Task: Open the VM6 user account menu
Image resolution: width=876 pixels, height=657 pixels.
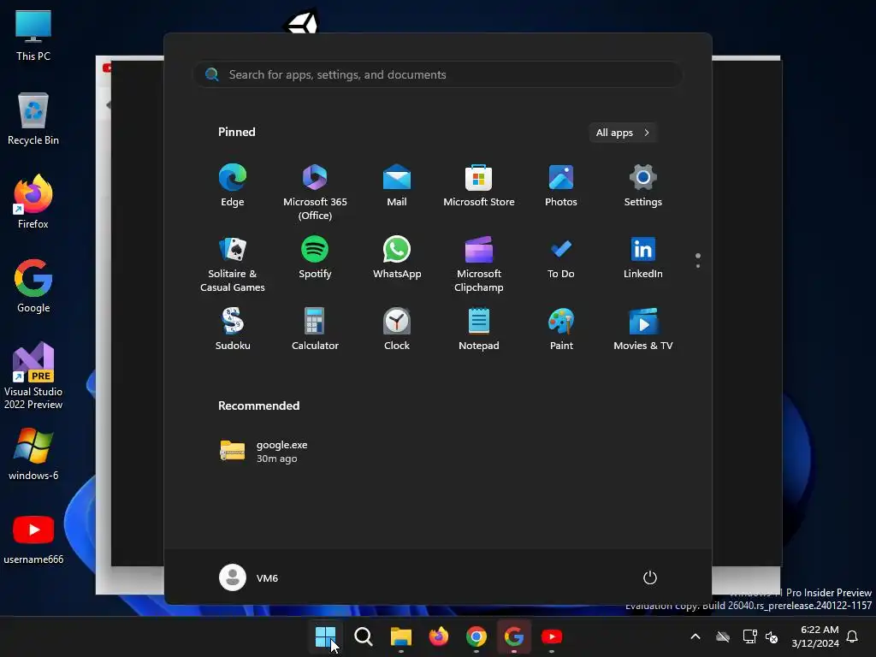Action: click(x=249, y=577)
